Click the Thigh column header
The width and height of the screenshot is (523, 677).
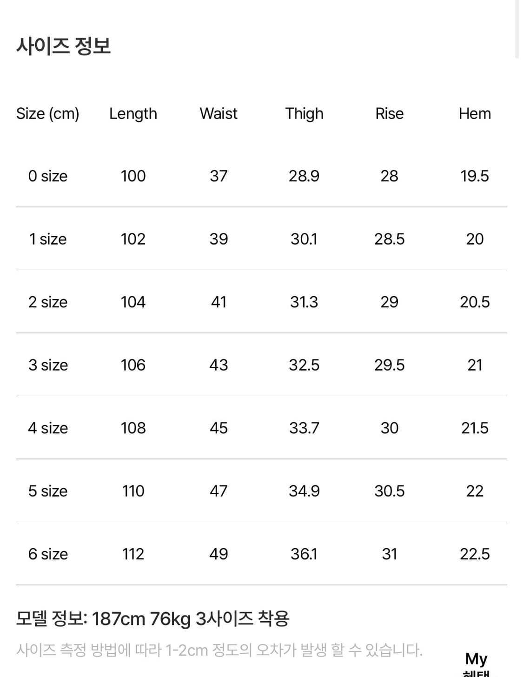point(304,113)
